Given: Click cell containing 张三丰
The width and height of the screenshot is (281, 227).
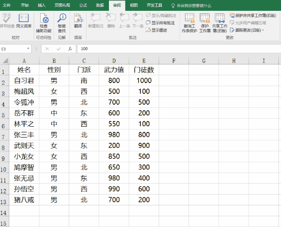Looking at the screenshot, I should click(24, 135).
